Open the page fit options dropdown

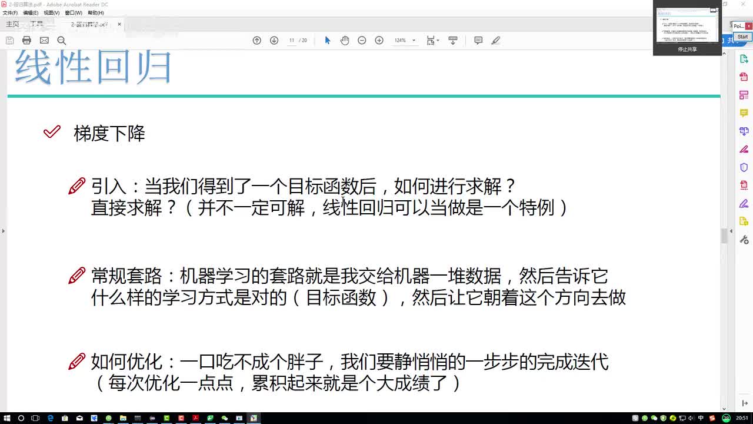[433, 40]
